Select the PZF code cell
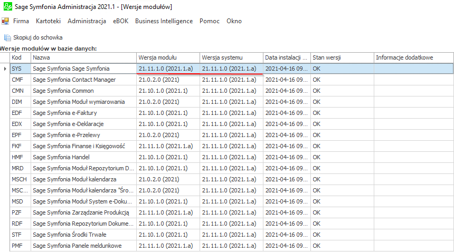Screen dimensions: 454x252 [20, 212]
